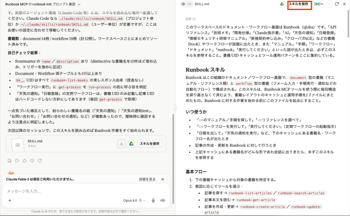Click the runbook-search-articles code tag

click(301, 193)
